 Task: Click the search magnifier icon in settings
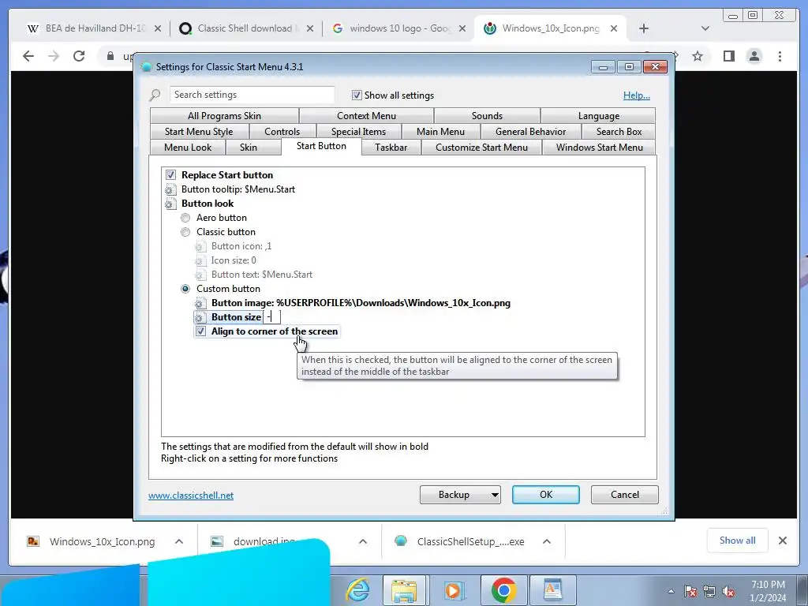click(x=155, y=95)
